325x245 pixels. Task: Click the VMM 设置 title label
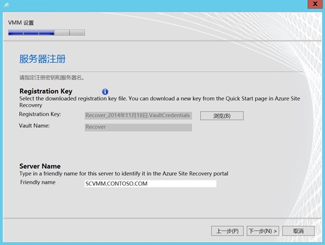pyautogui.click(x=21, y=23)
